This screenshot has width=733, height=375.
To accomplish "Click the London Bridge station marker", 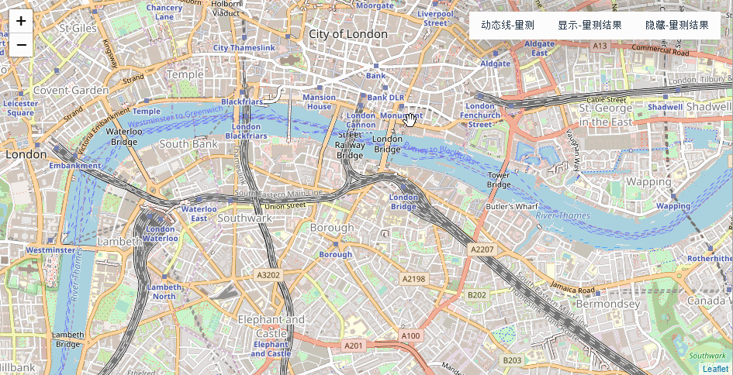I will coord(403,186).
